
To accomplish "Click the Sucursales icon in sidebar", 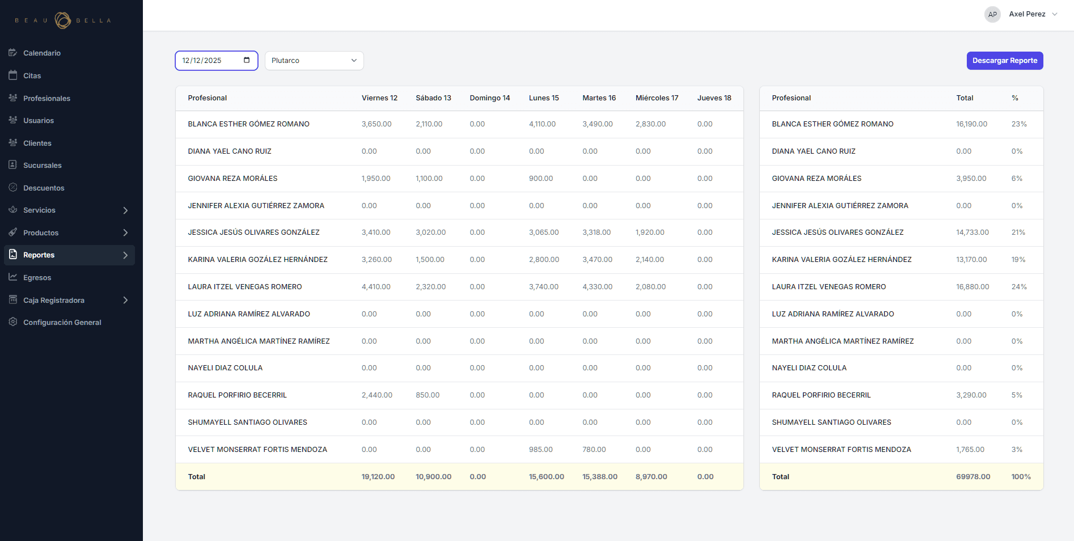I will [13, 165].
